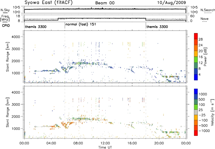The image size is (215, 149).
Task: Pick the yellow 16–20 dB Power swatch
Action: click(196, 54)
